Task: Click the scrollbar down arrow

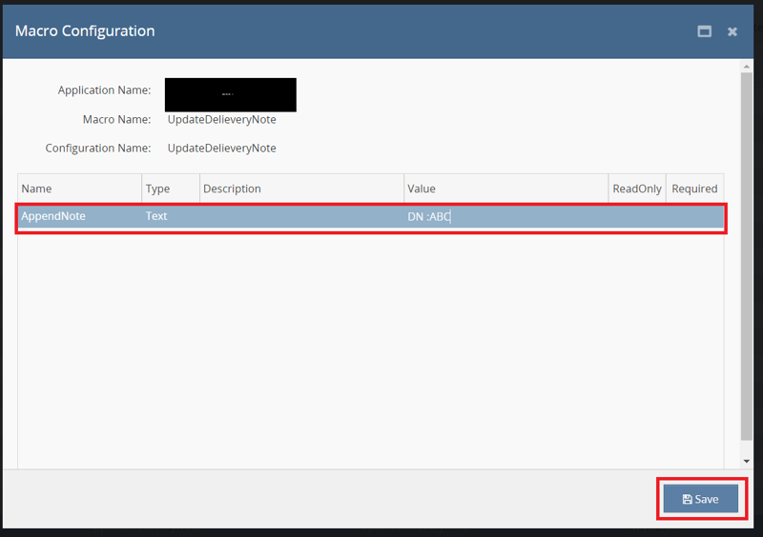Action: [746, 462]
